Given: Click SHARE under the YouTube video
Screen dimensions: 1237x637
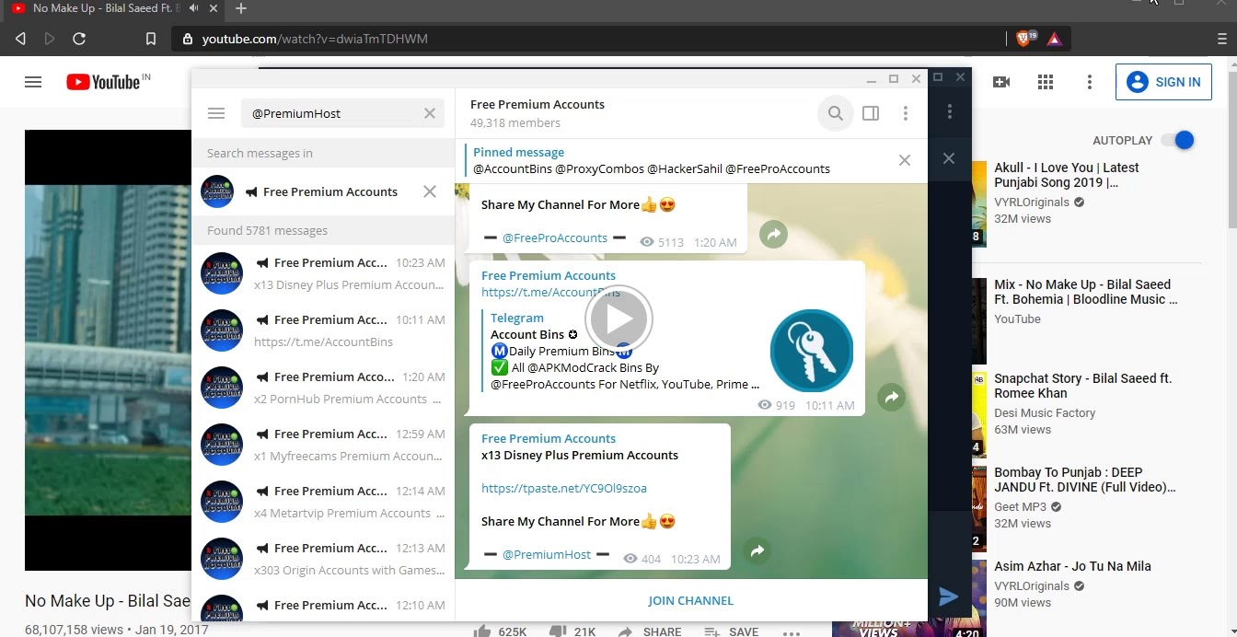Looking at the screenshot, I should click(x=650, y=631).
